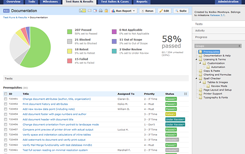Click the yellow split-pane view icon

pyautogui.click(x=84, y=11)
